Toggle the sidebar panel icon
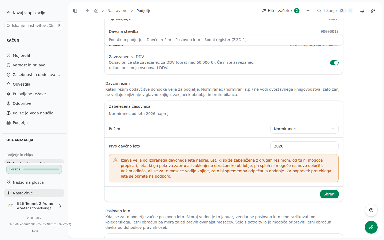 click(x=75, y=11)
